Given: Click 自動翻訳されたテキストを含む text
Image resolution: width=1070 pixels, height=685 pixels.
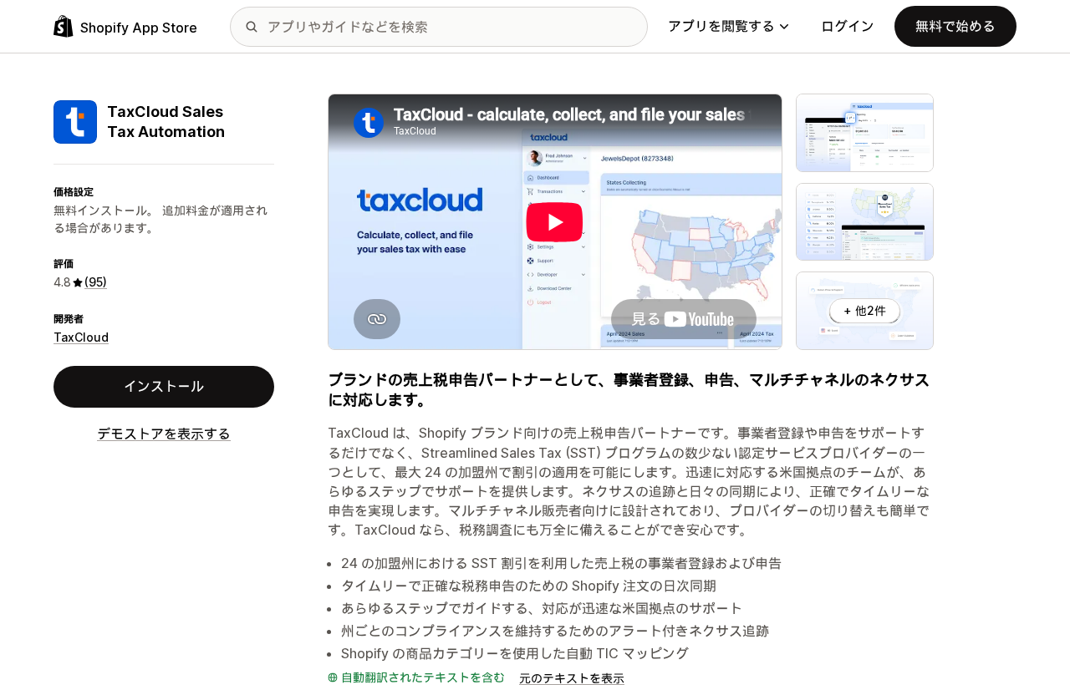Looking at the screenshot, I should pos(423,677).
